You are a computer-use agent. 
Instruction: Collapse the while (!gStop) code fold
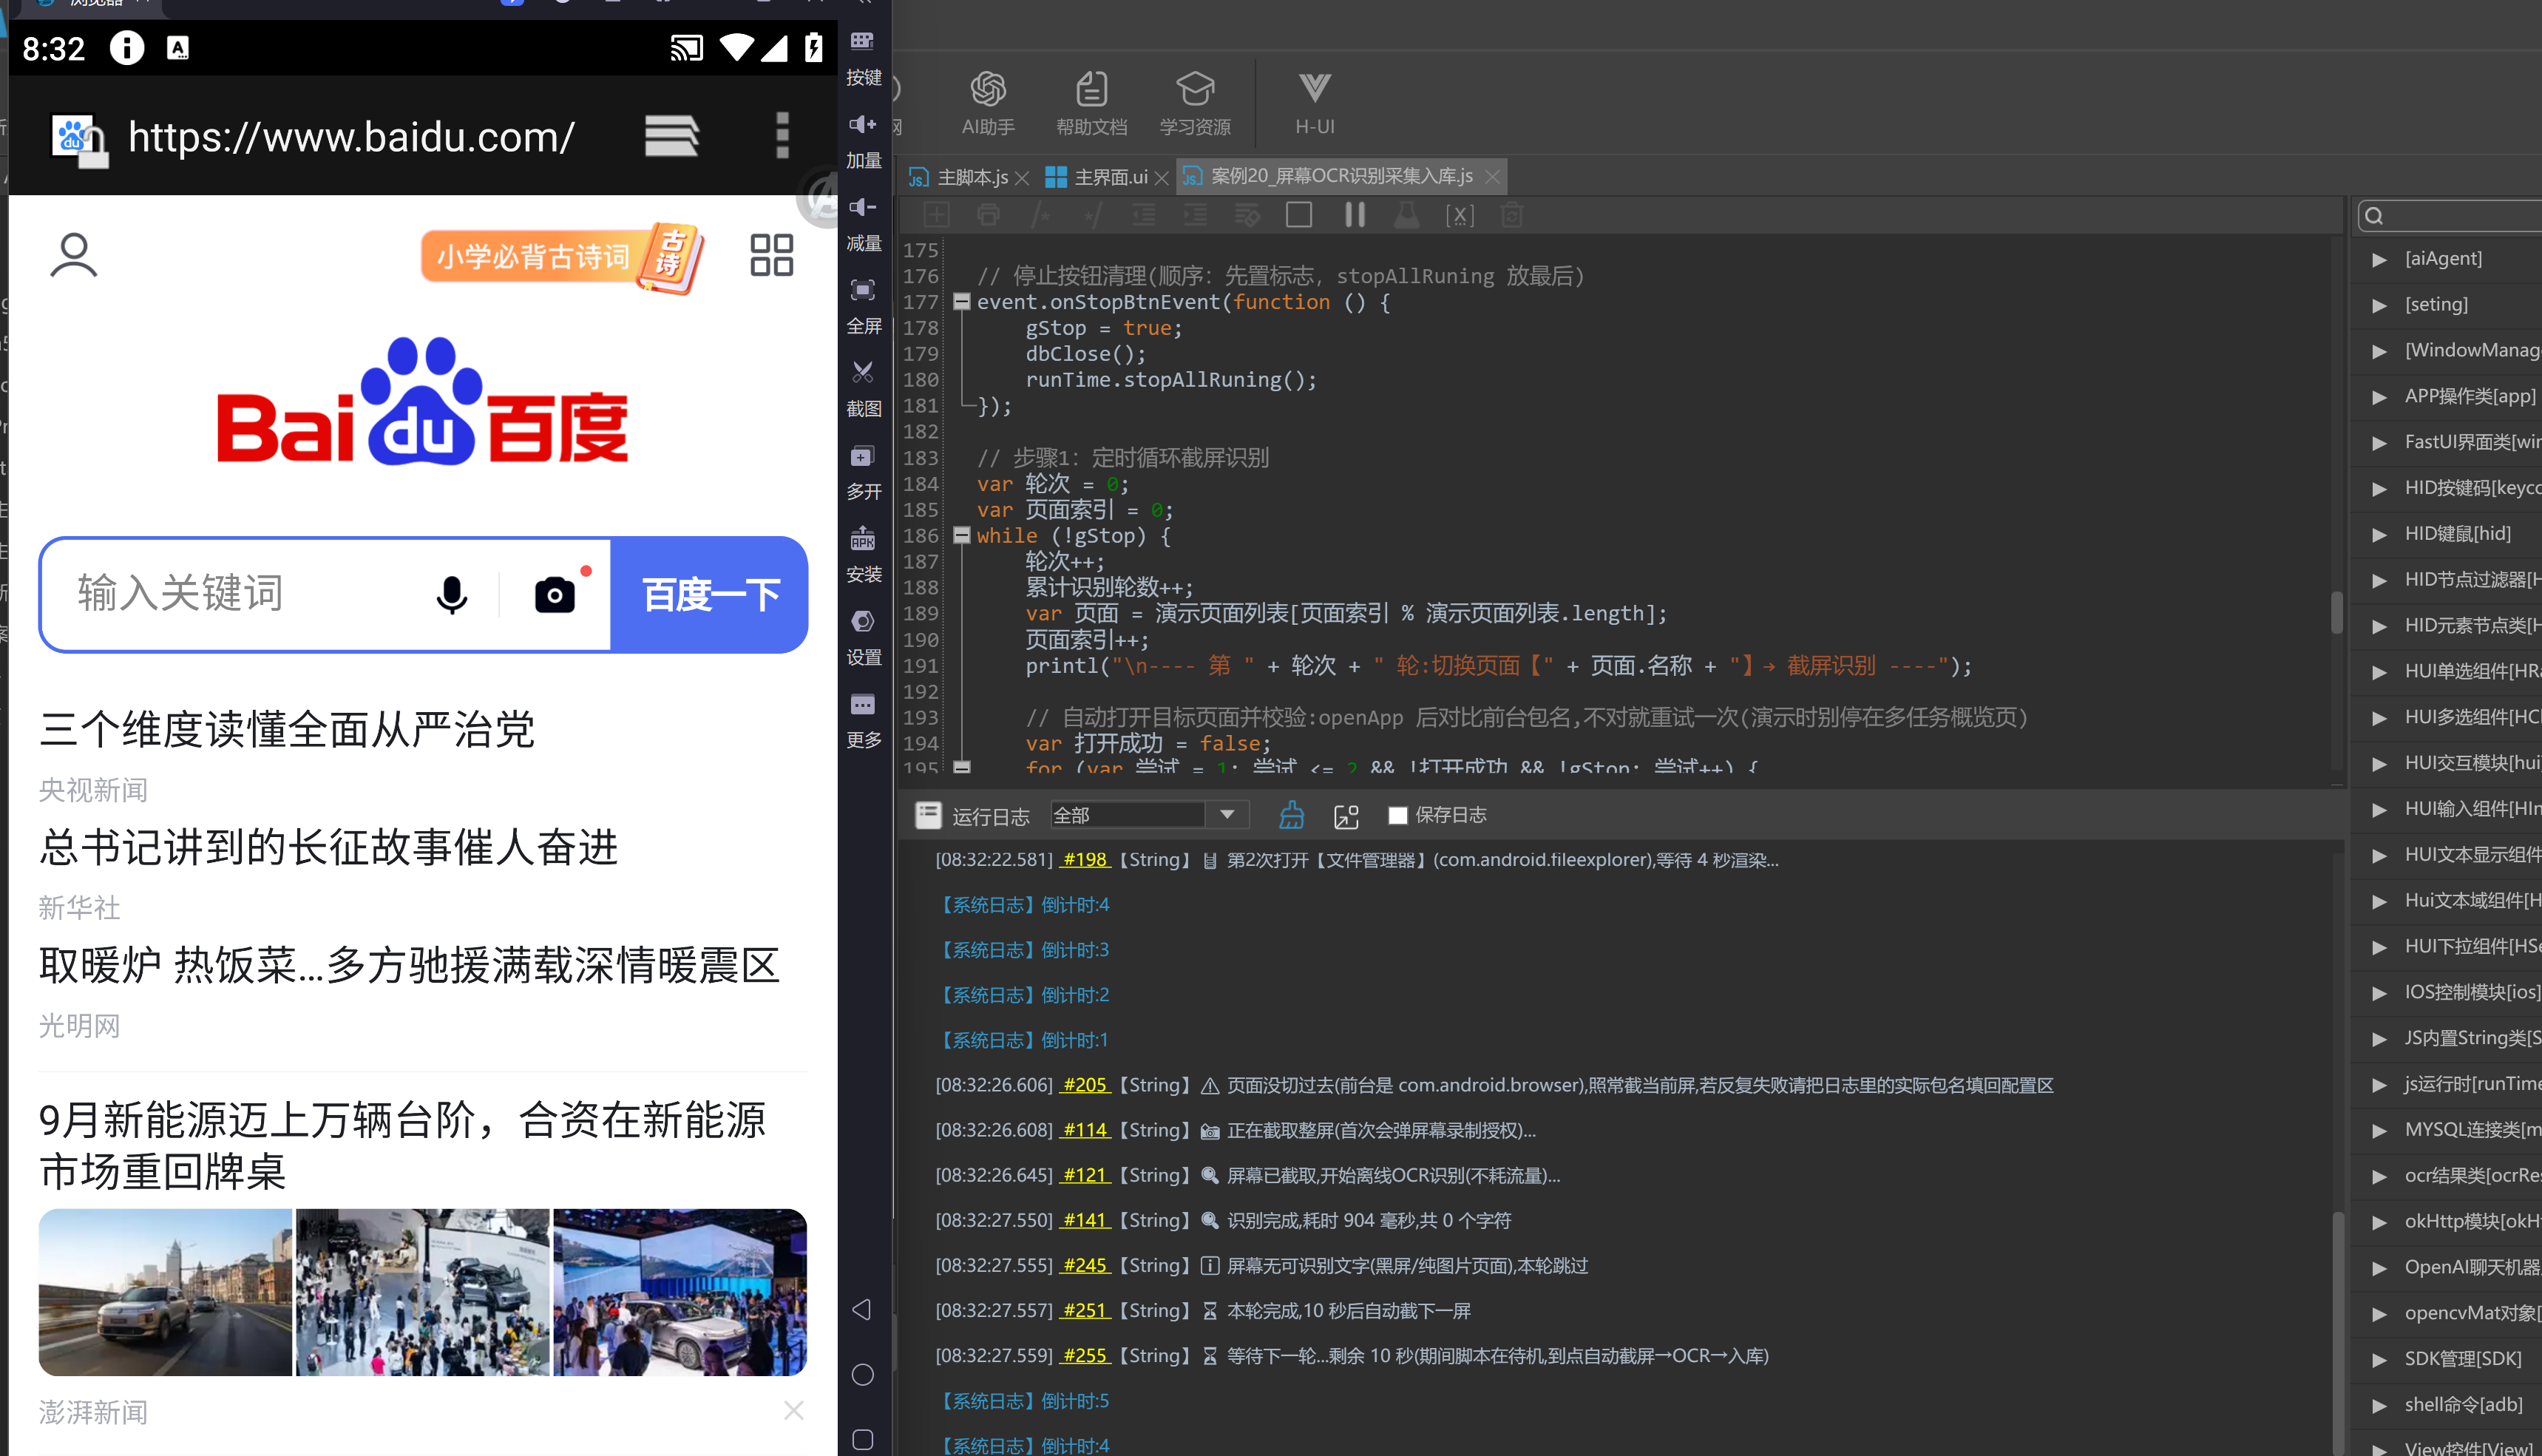[x=962, y=535]
